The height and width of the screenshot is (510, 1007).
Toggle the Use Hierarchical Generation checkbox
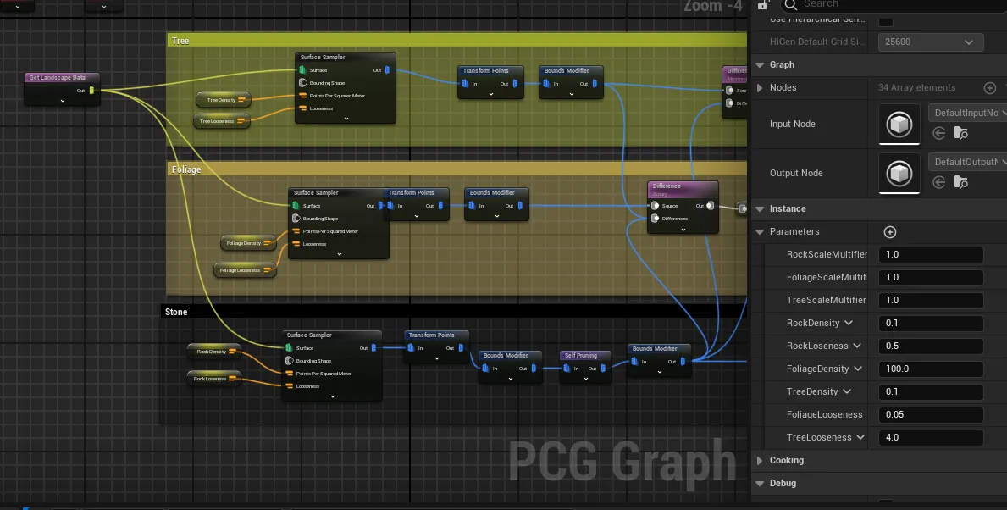pyautogui.click(x=886, y=20)
